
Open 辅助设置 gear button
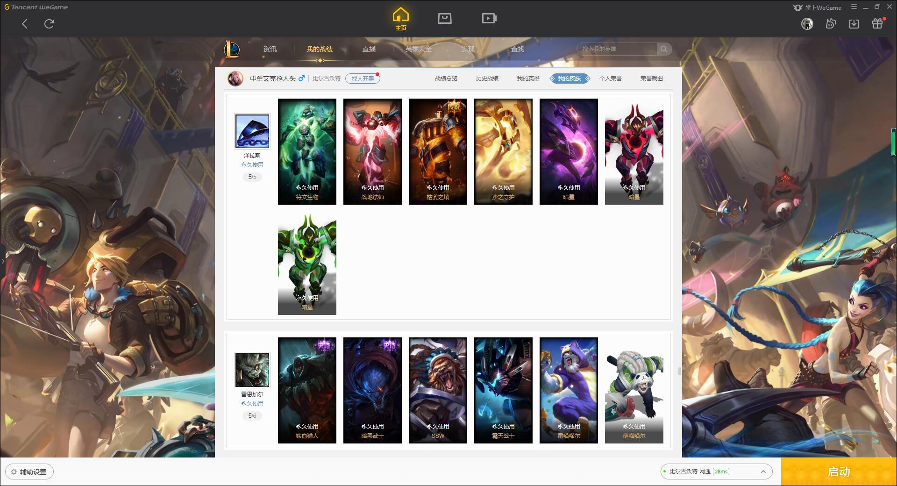[29, 472]
